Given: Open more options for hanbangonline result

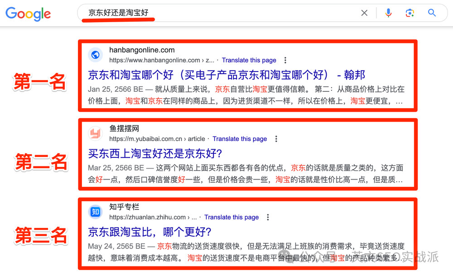Looking at the screenshot, I should [285, 60].
